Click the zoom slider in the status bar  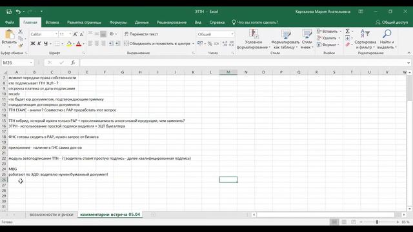pos(377,222)
